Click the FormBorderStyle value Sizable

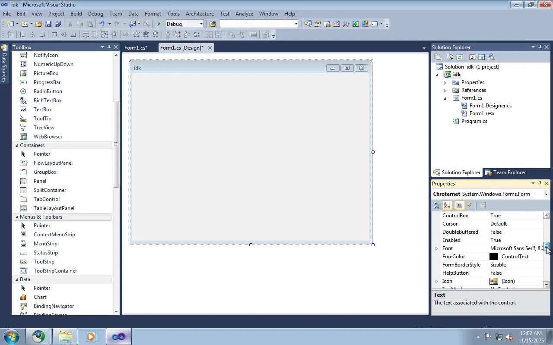[498, 265]
